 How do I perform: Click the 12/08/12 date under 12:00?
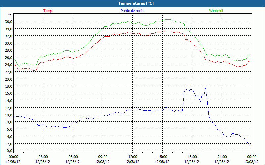[132, 162]
